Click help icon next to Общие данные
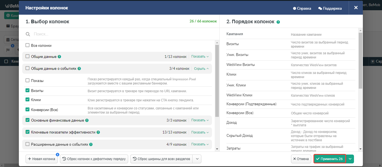The image size is (382, 167). 59,56
